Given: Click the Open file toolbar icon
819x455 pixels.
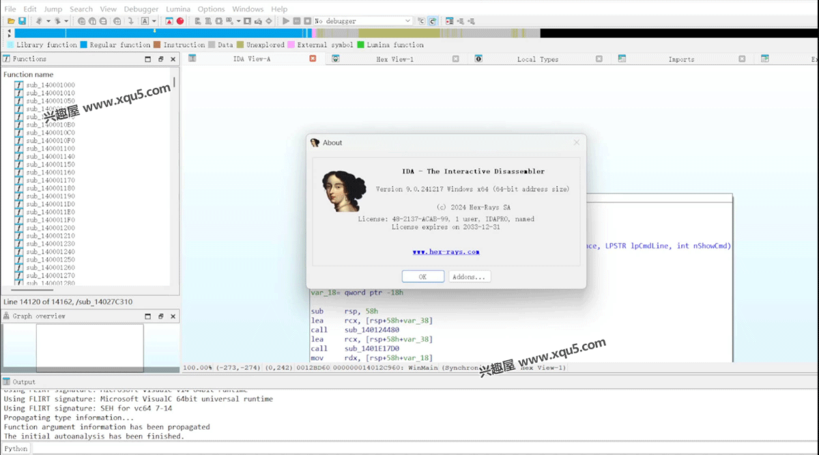Looking at the screenshot, I should (x=11, y=21).
